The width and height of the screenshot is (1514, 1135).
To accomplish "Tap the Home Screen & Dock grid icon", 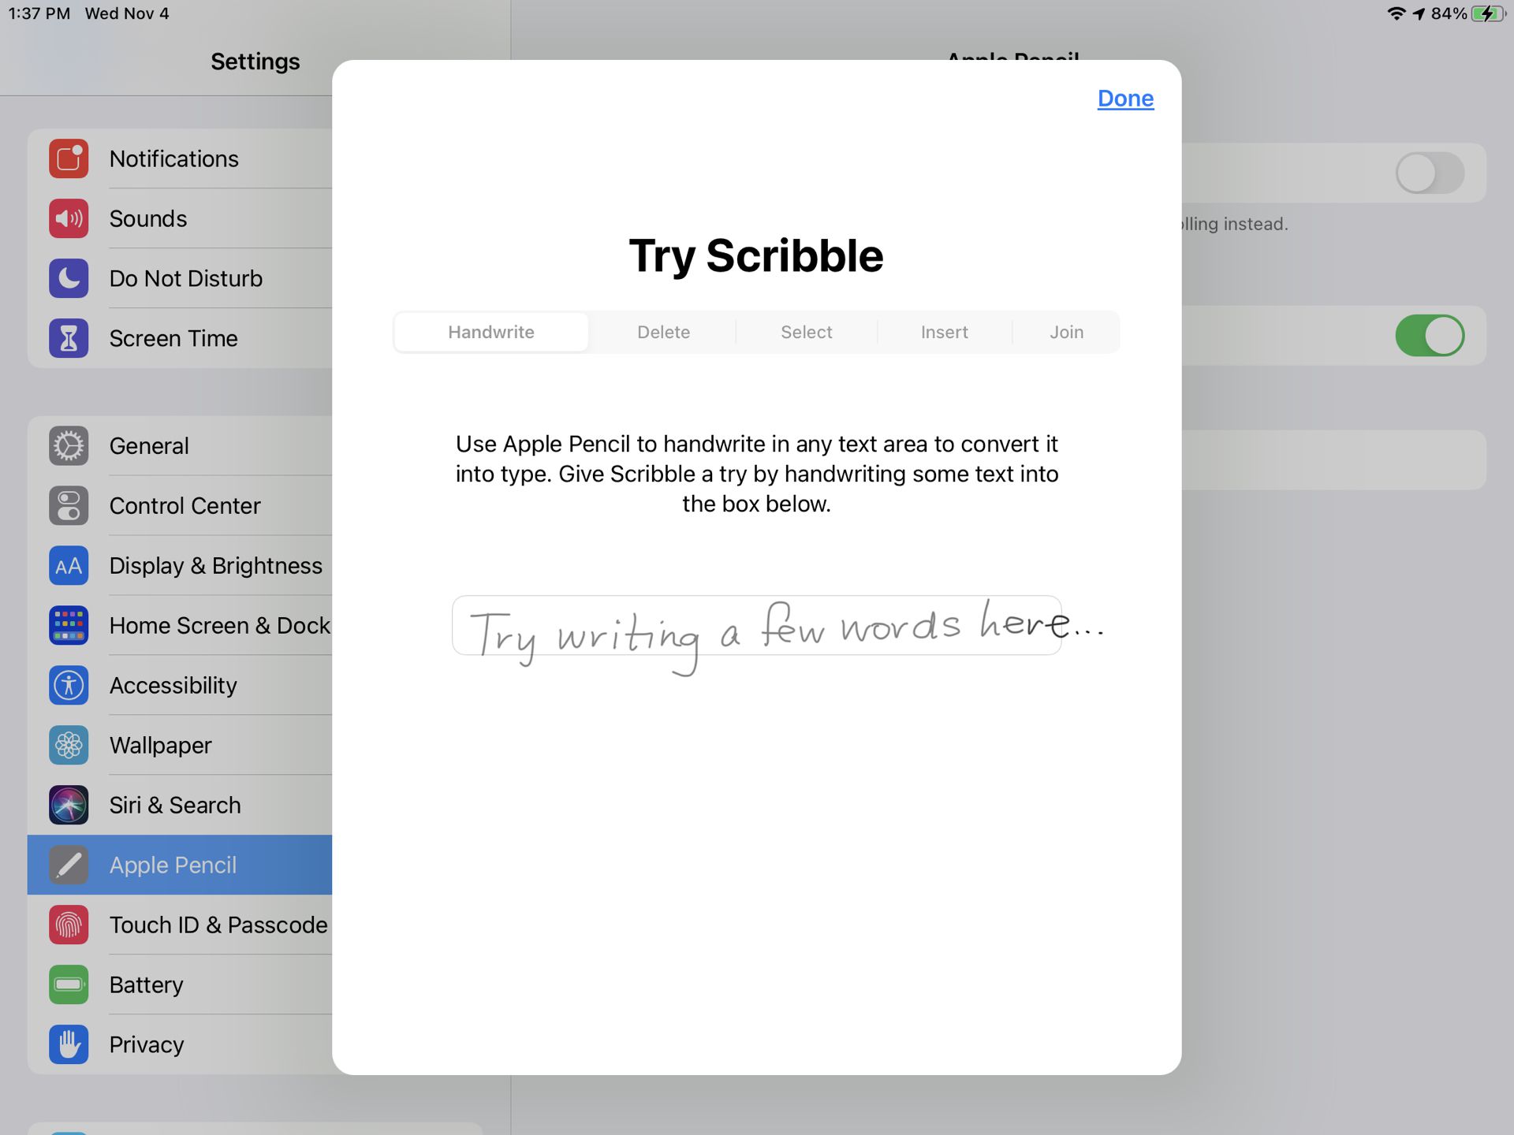I will [x=69, y=625].
